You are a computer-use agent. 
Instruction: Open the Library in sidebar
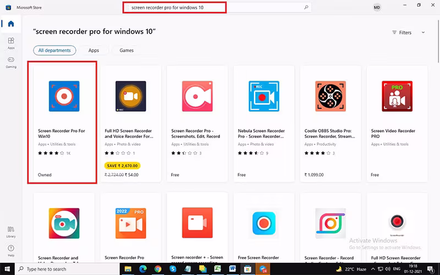[x=11, y=232]
